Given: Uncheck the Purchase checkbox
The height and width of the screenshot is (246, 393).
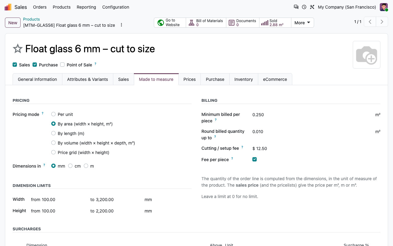Looking at the screenshot, I should tap(35, 65).
